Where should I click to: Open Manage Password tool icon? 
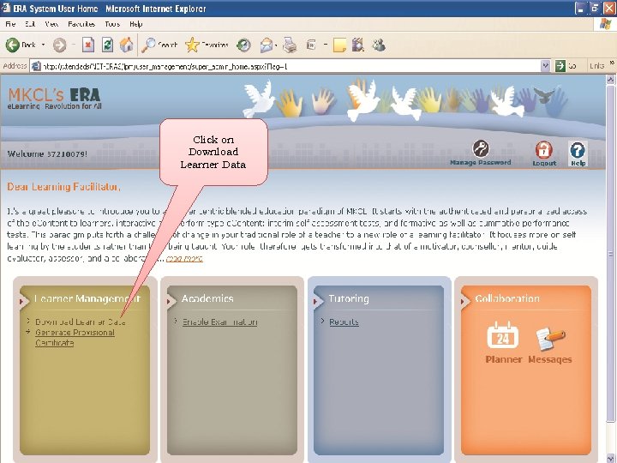(x=481, y=148)
